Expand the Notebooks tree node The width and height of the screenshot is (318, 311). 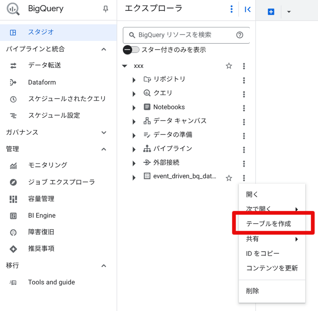134,108
